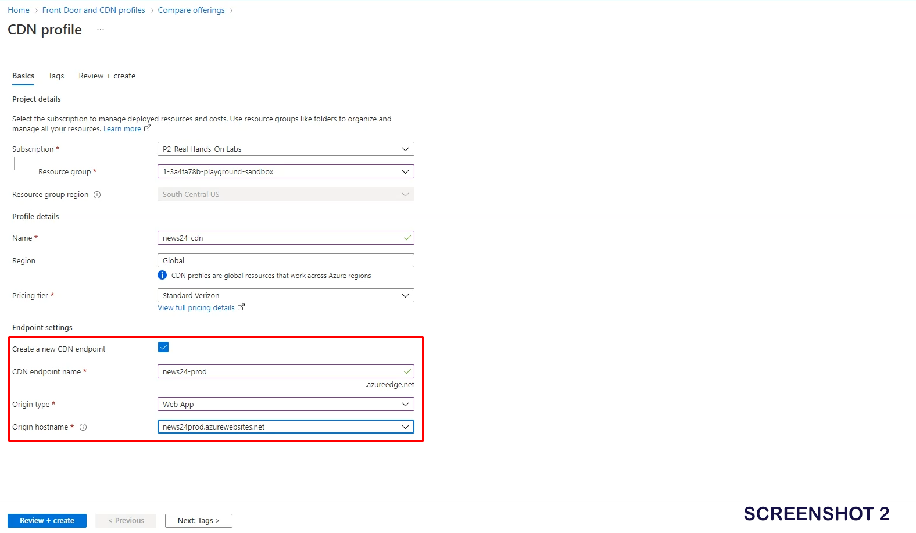The height and width of the screenshot is (533, 916).
Task: Expand the Origin type dropdown
Action: 285,404
